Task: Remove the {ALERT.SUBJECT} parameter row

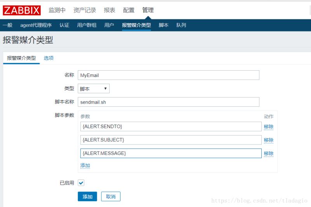Action: 269,140
